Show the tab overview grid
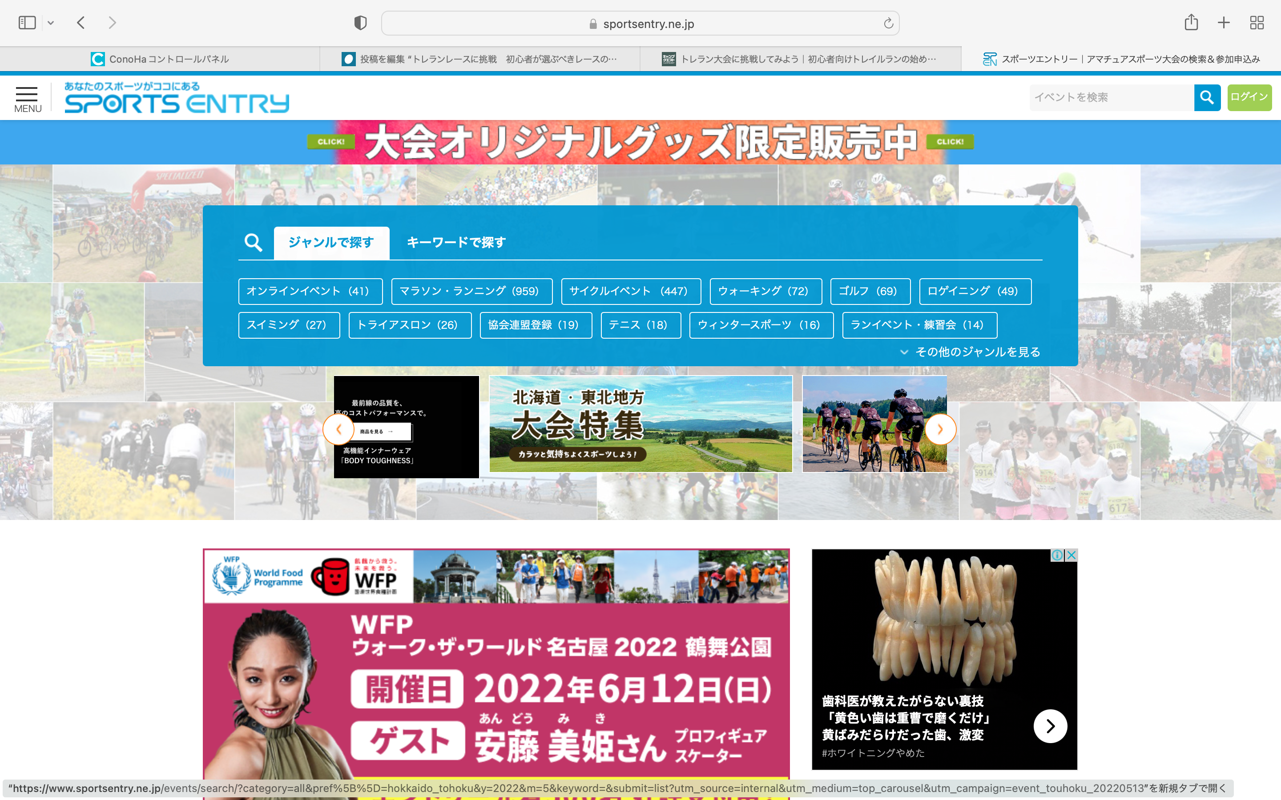1281x800 pixels. 1257,23
